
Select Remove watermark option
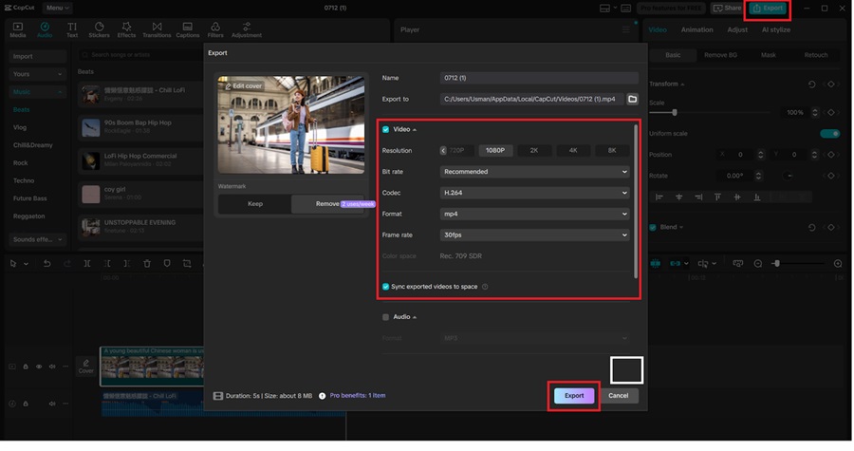(x=327, y=204)
